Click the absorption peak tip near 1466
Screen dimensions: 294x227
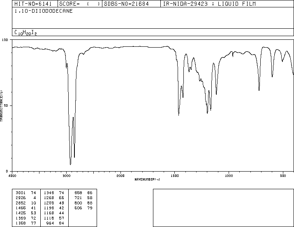point(179,115)
